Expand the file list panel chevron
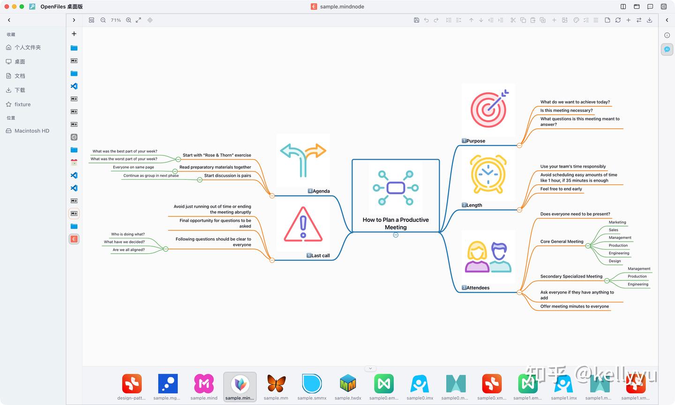 (x=74, y=20)
